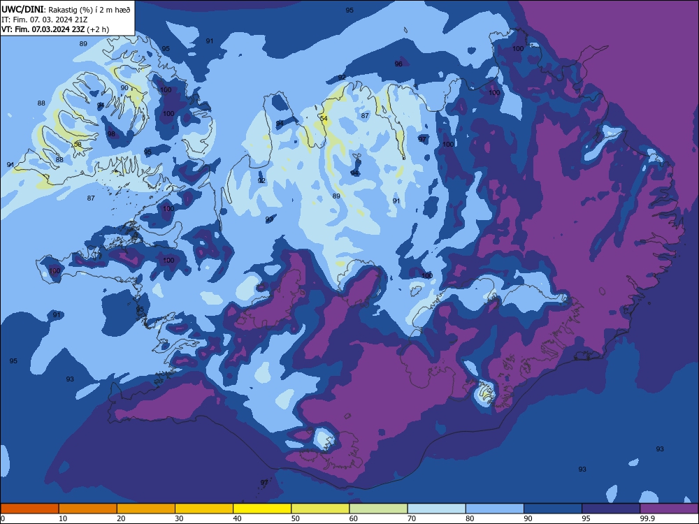
Task: Click the humidity value 98 on the map
Action: coord(111,133)
